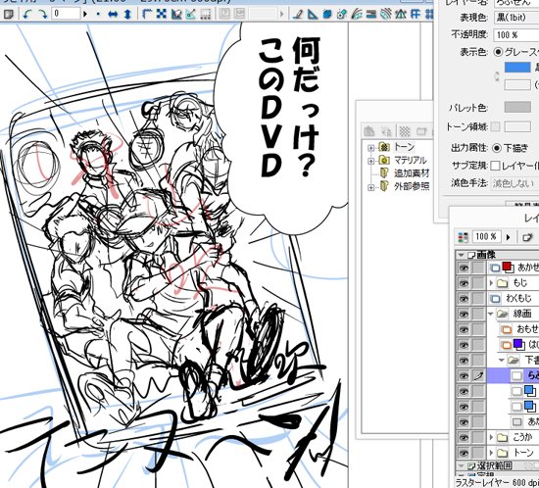Click the dotted grid toolbar icon
Image resolution: width=539 pixels, height=488 pixels.
click(x=206, y=14)
